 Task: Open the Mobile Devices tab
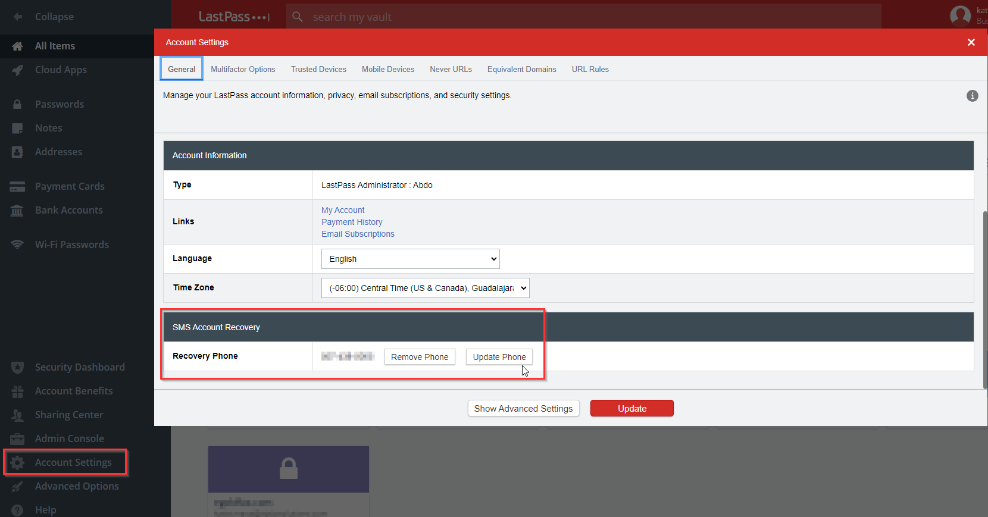[x=388, y=69]
